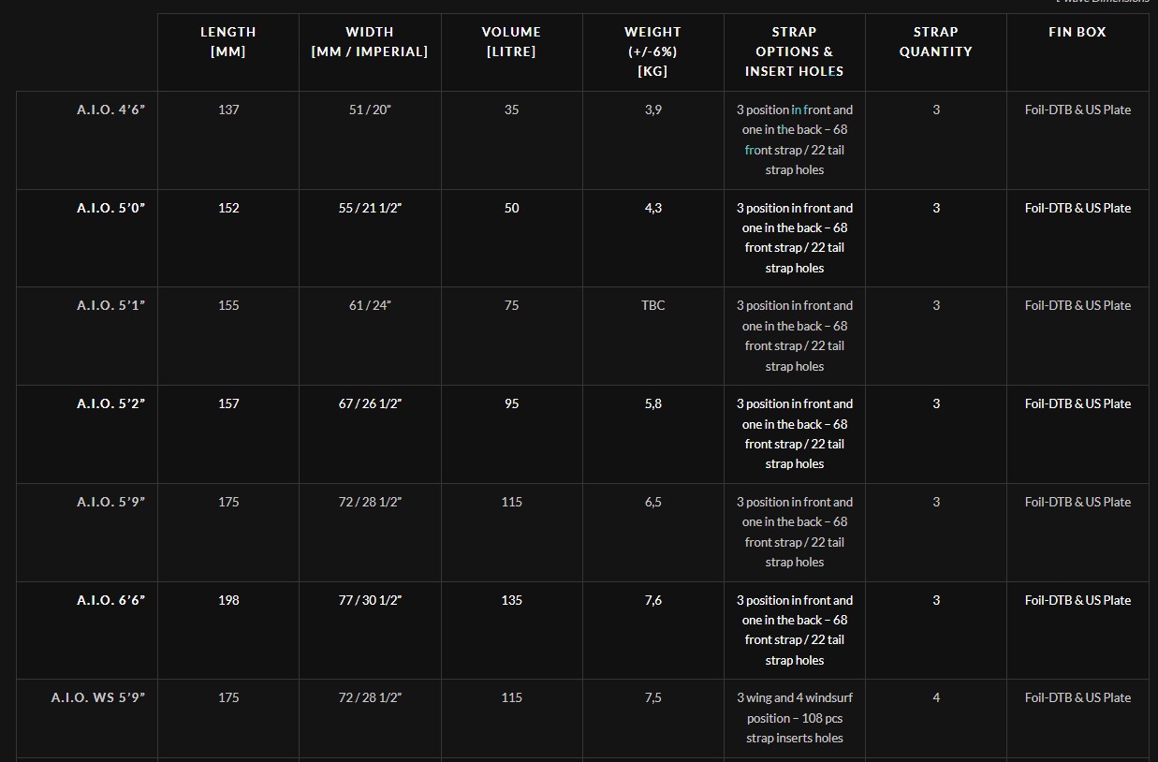Click the A.I.O. 5'9" model name
Viewport: 1158px width, 762px height.
pos(110,502)
